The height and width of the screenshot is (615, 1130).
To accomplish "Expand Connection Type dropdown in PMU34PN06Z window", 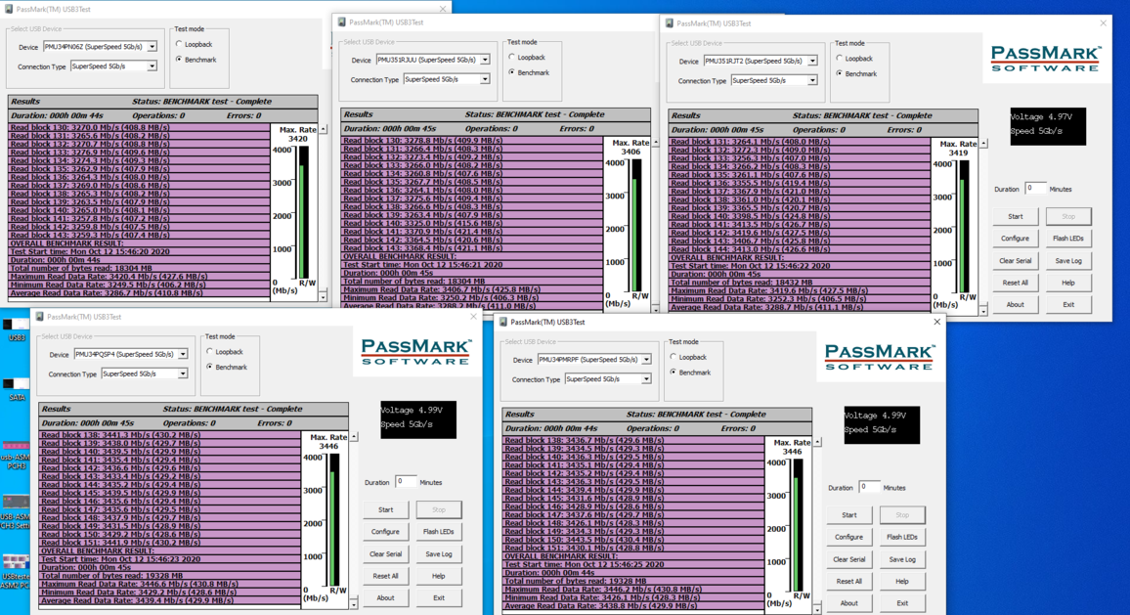I will 152,66.
